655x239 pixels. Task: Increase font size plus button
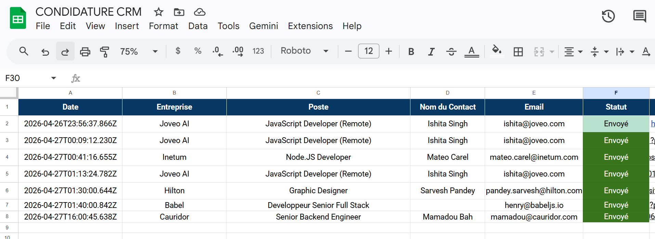[389, 51]
